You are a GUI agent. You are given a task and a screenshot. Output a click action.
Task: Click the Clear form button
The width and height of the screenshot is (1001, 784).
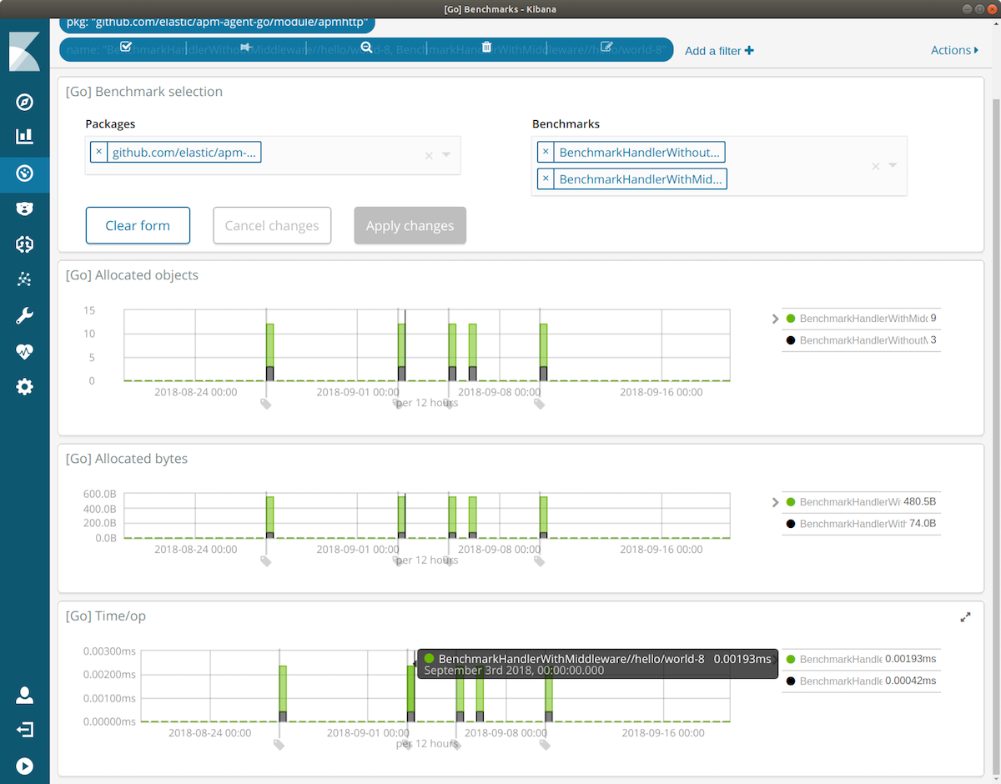coord(138,225)
